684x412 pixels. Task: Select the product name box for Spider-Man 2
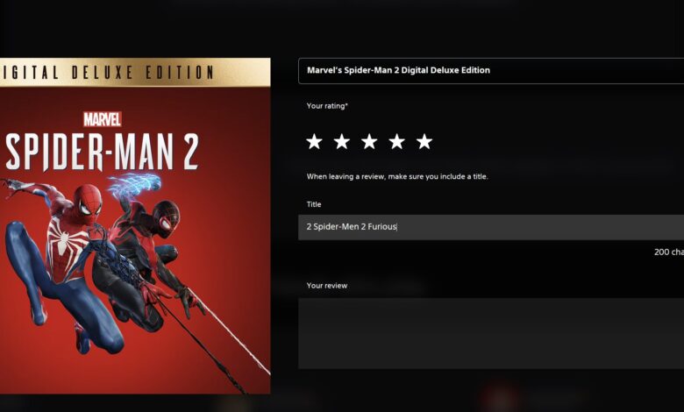pos(491,71)
